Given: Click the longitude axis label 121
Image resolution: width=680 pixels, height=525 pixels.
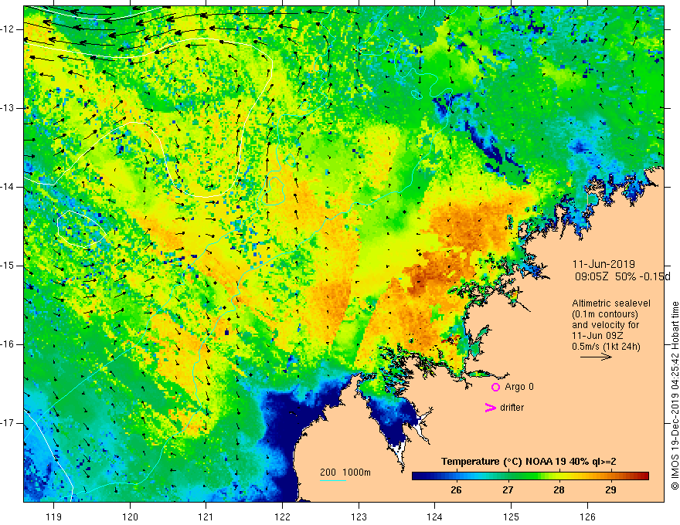Looking at the screenshot, I should pos(206,517).
